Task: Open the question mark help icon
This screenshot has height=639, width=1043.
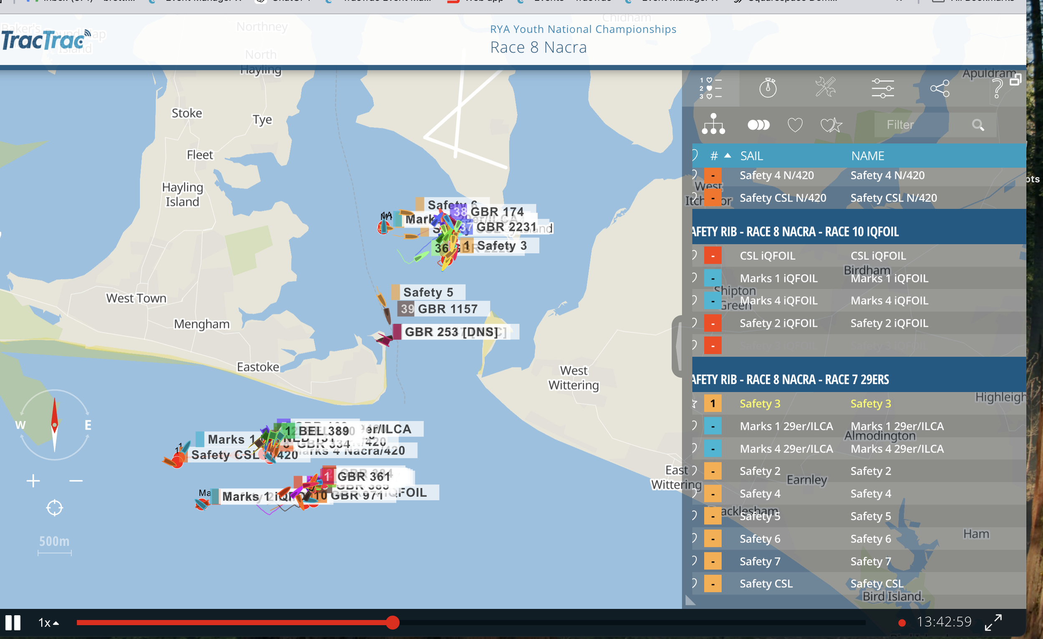Action: click(997, 89)
